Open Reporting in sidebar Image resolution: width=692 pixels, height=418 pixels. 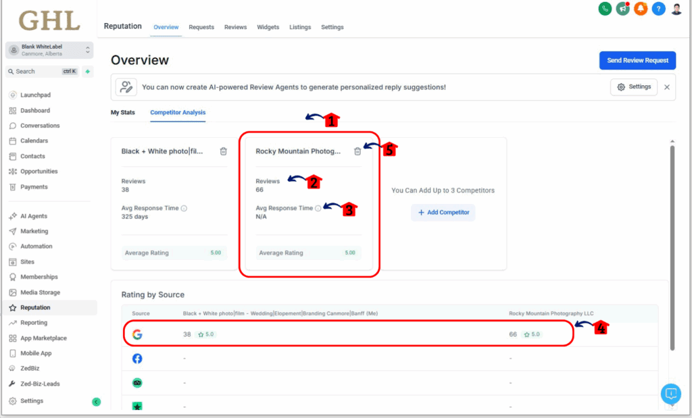coord(34,323)
